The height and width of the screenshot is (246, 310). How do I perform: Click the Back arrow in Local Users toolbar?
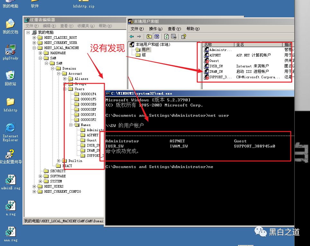pos(132,37)
